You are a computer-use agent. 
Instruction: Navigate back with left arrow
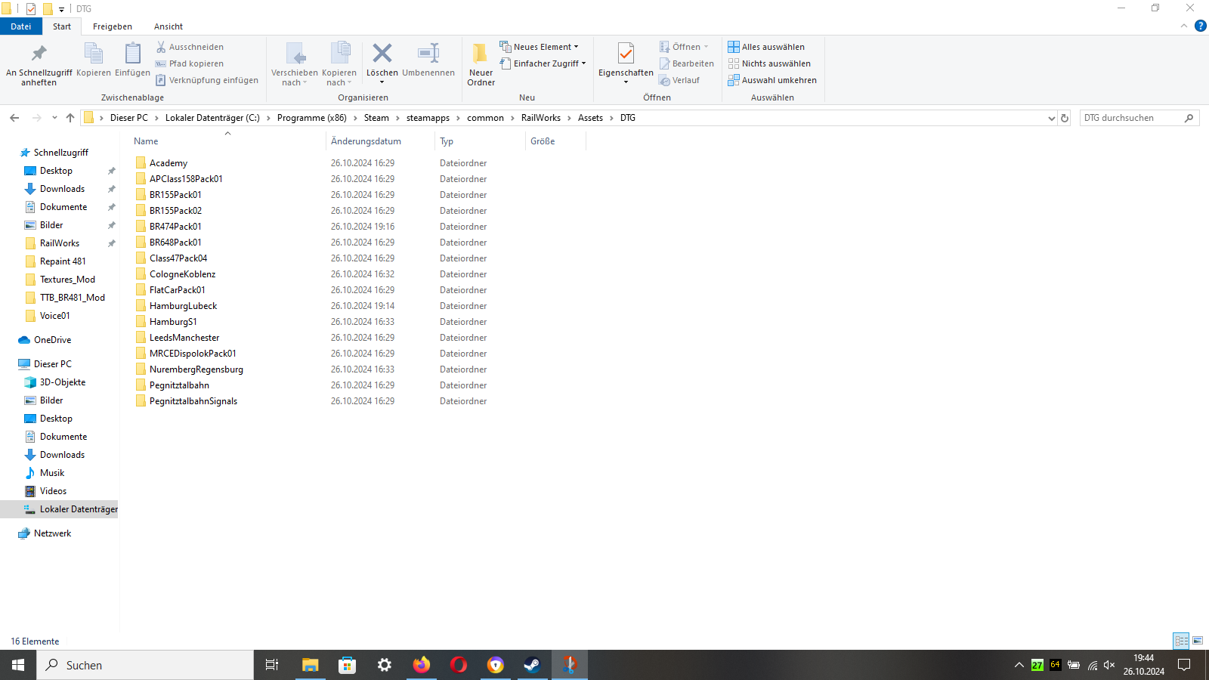click(x=14, y=118)
